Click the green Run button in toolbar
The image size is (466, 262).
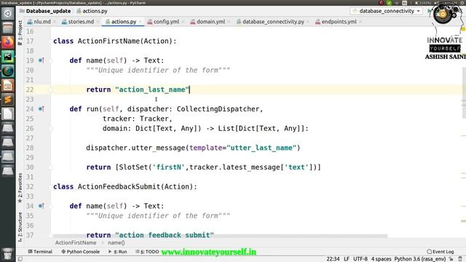coord(429,11)
